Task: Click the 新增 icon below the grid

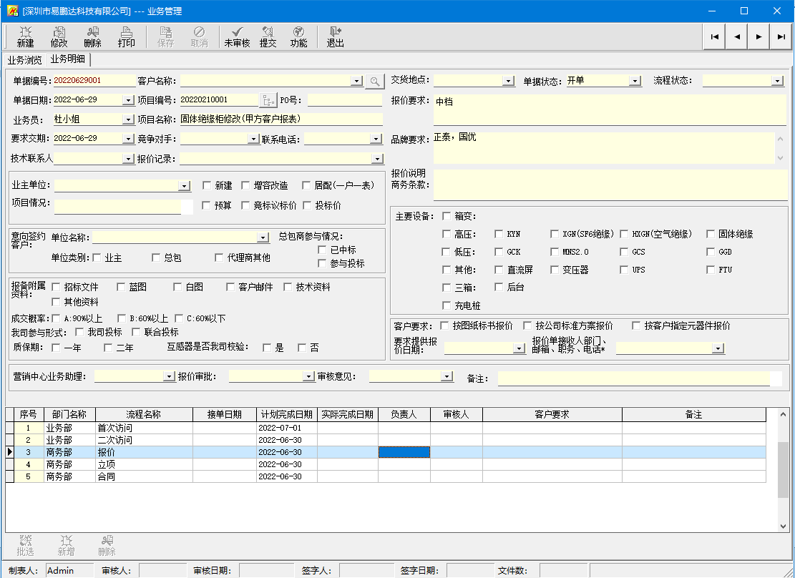Action: (x=66, y=546)
